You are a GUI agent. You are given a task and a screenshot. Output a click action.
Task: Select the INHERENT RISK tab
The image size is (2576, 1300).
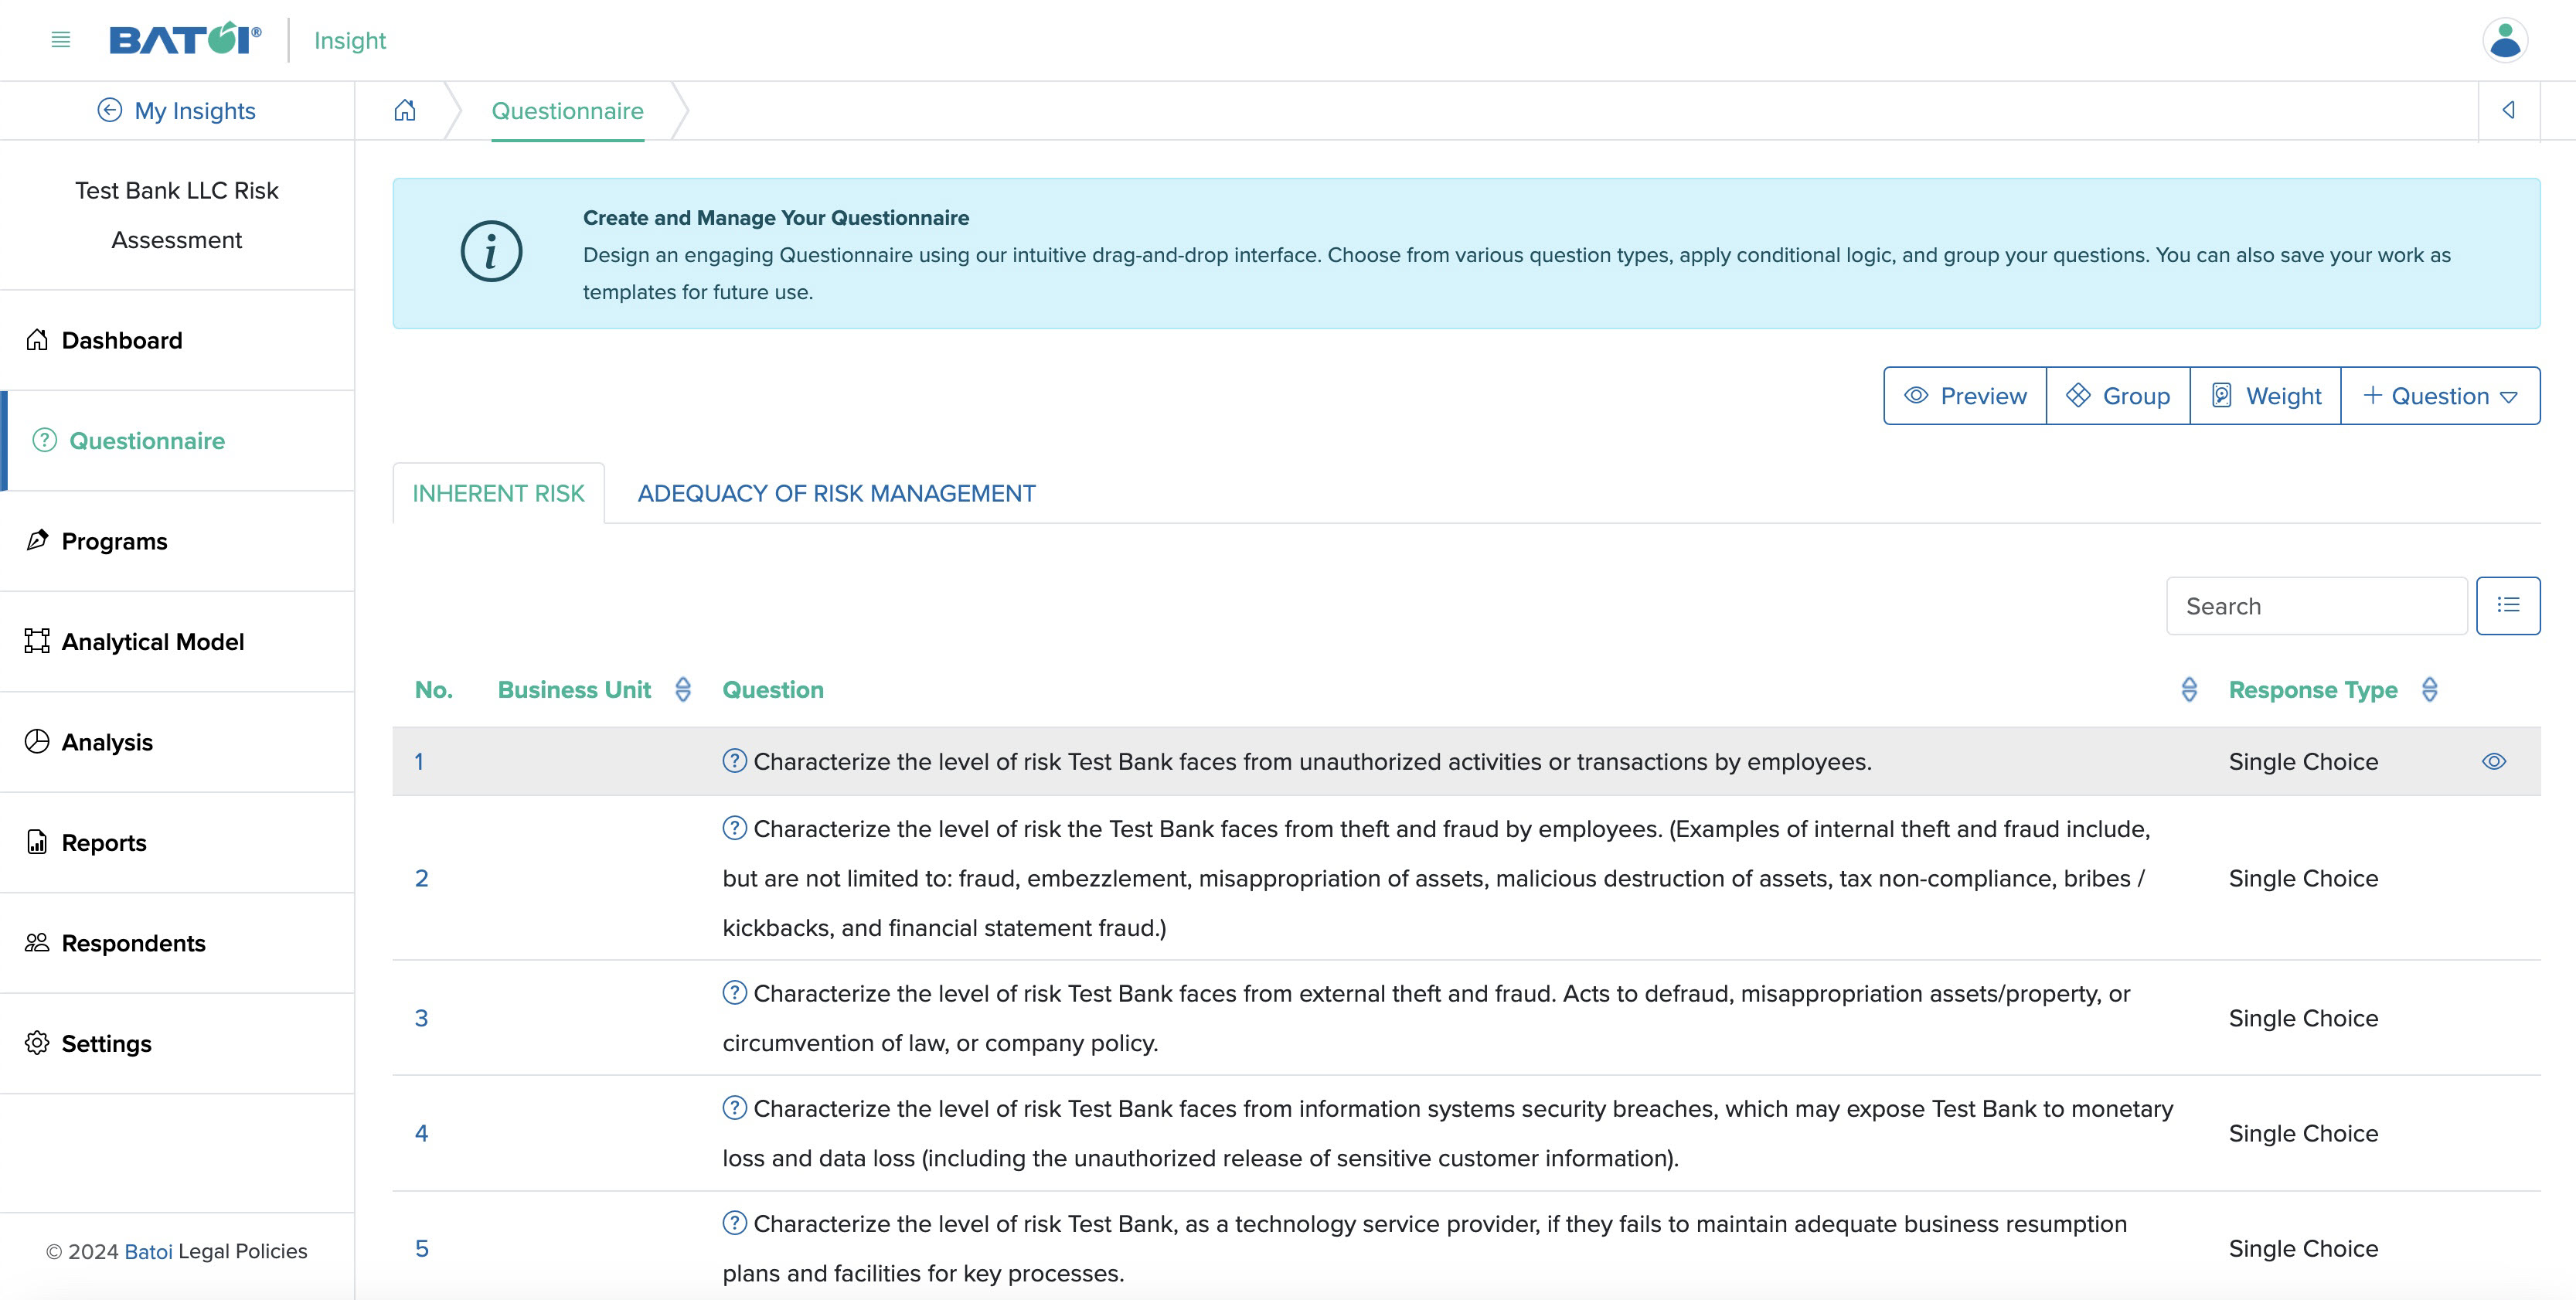point(497,492)
